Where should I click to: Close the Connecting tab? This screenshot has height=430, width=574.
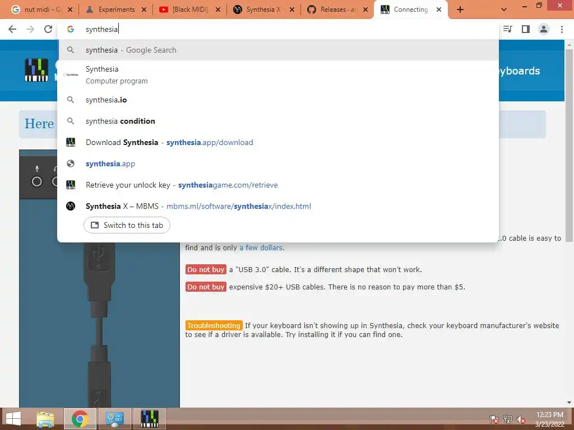click(x=439, y=10)
